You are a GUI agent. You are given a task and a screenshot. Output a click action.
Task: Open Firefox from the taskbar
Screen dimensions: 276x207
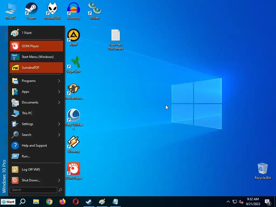(x=63, y=202)
